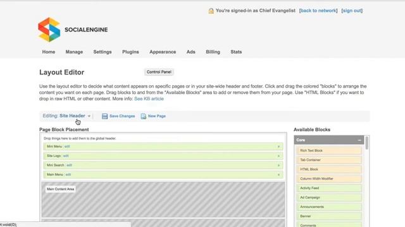Click the Available Blocks heading
The width and height of the screenshot is (405, 227).
(x=312, y=129)
